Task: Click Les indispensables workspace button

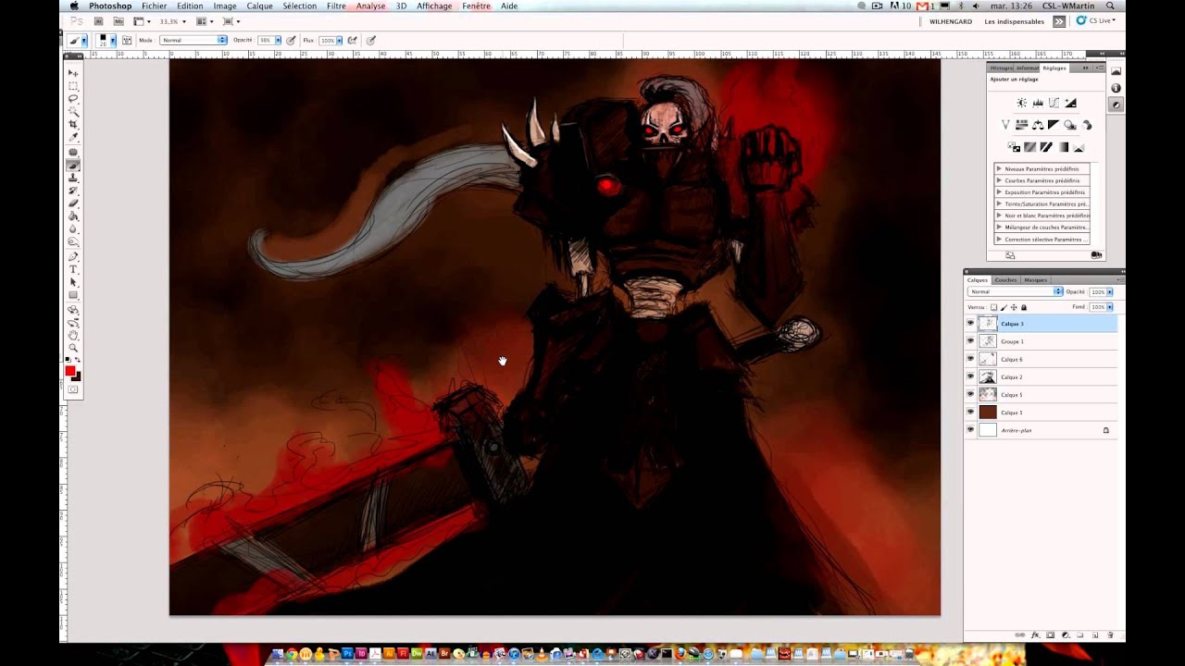Action: 1017,21
